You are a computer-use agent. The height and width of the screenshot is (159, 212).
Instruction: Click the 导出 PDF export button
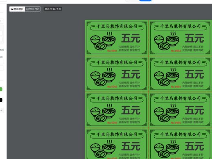click(33, 9)
